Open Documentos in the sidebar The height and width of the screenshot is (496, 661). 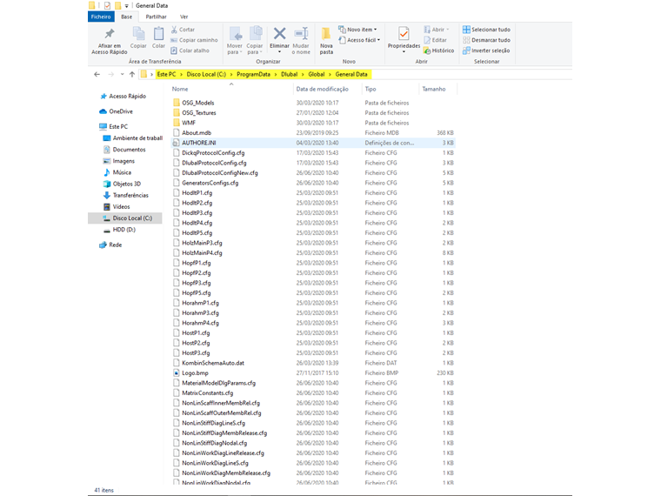point(124,150)
